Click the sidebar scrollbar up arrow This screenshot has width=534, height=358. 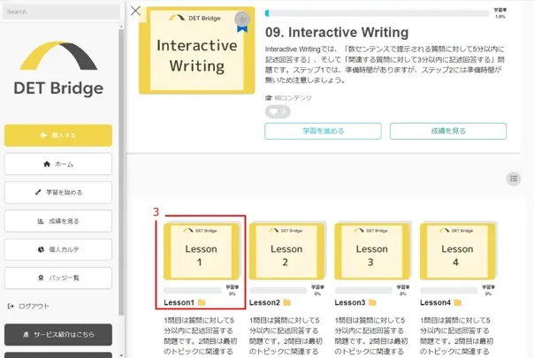coord(122,27)
